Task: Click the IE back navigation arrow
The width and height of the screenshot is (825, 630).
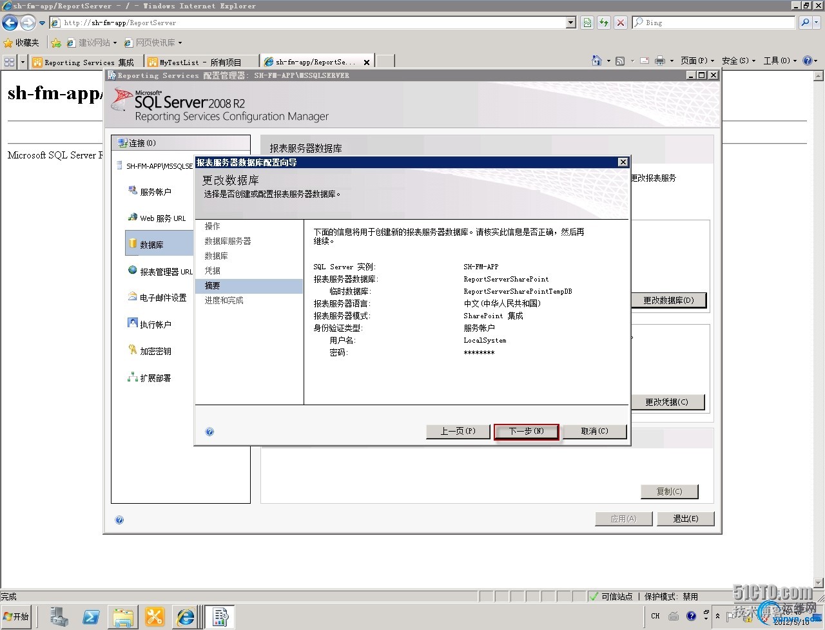Action: coord(10,23)
